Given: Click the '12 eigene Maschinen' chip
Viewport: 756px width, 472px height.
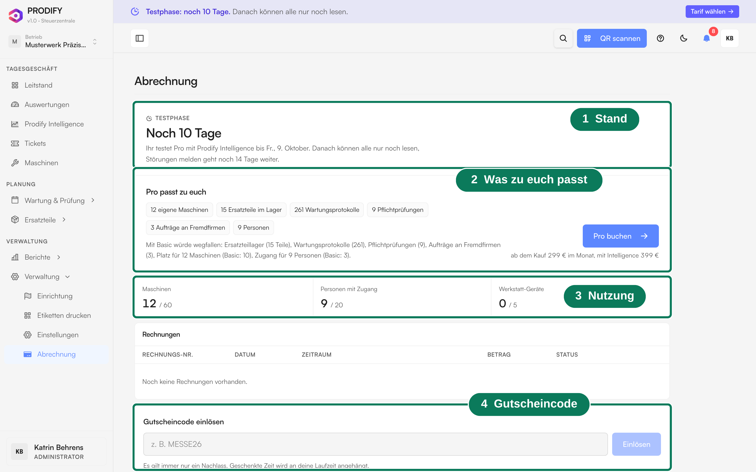Looking at the screenshot, I should [179, 210].
